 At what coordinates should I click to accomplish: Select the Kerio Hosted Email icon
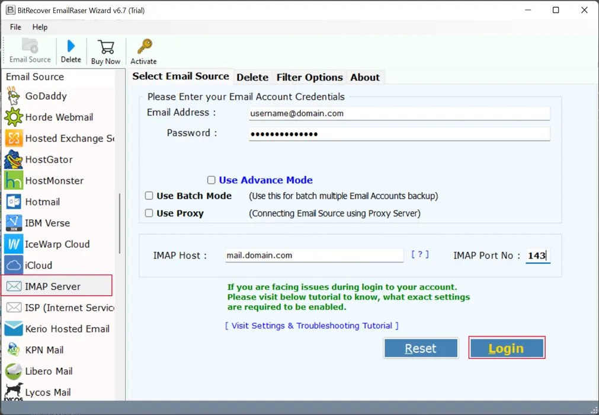click(x=14, y=328)
